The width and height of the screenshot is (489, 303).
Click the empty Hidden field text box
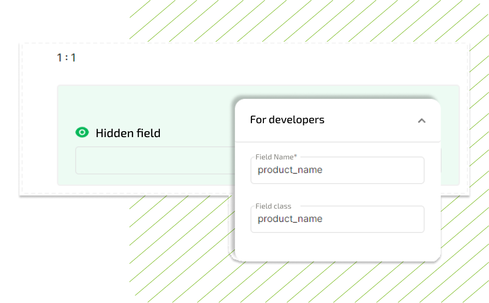pos(154,160)
